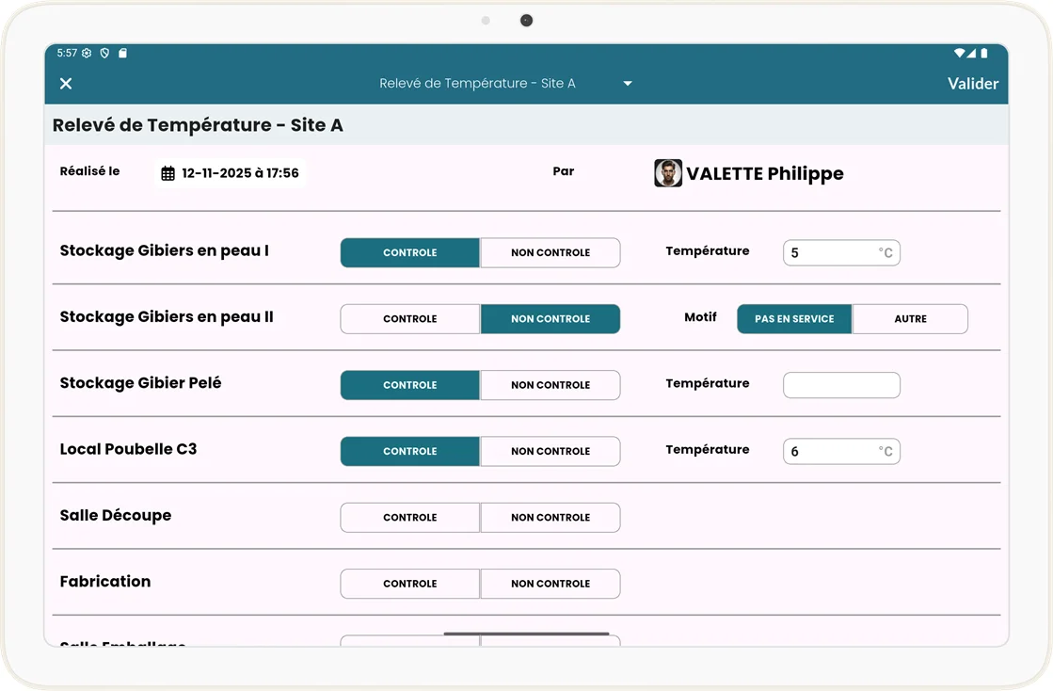Viewport: 1053px width, 691px height.
Task: Open the calendar icon beside the date
Action: pyautogui.click(x=168, y=173)
